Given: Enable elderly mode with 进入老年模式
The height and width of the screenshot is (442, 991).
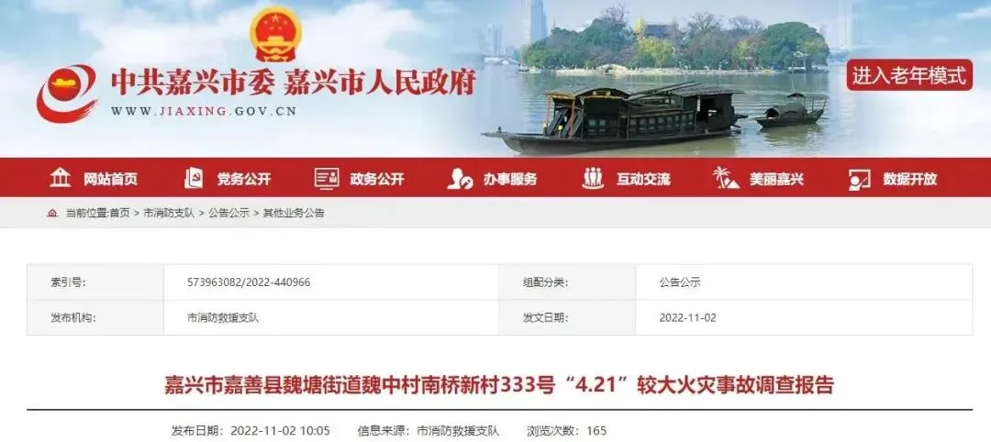Looking at the screenshot, I should coord(909,76).
